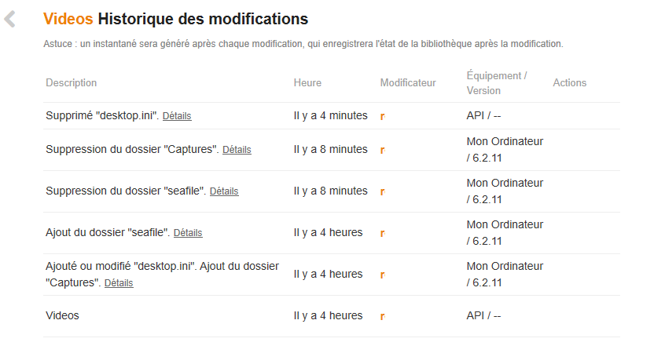Click modifier "r" in Supprimé "desktop.ini" row

click(x=382, y=116)
